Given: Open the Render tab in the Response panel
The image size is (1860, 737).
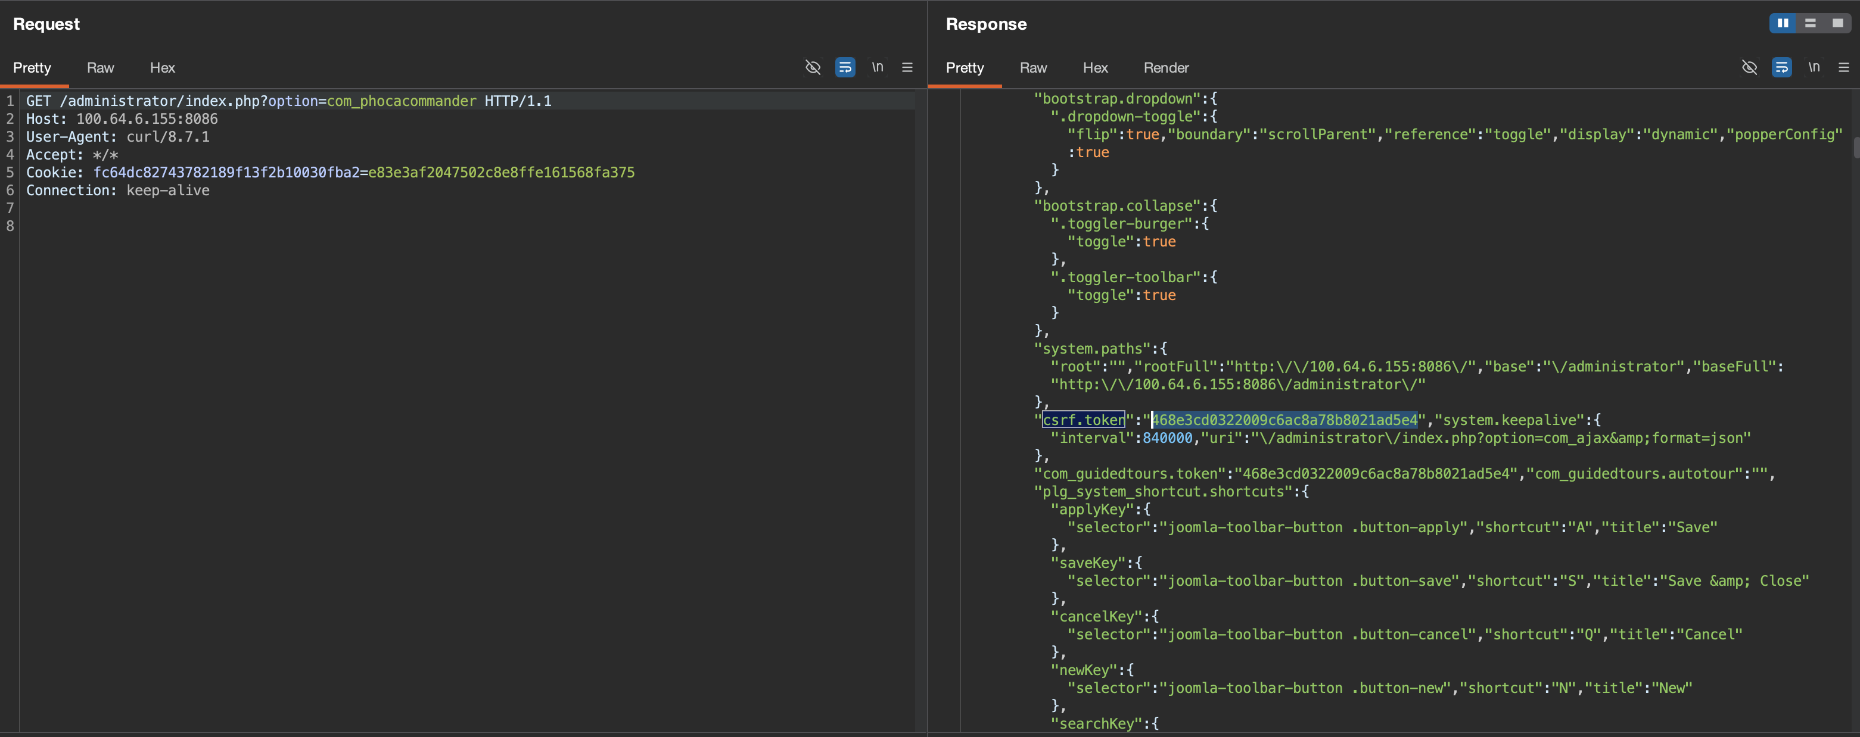Looking at the screenshot, I should pyautogui.click(x=1166, y=68).
